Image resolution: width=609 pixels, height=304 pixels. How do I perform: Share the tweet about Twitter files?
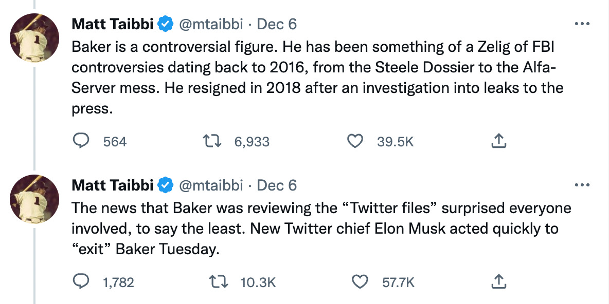pos(499,282)
